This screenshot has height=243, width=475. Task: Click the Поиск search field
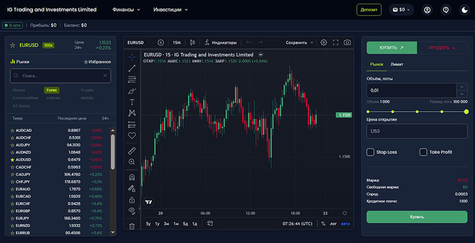coord(60,76)
